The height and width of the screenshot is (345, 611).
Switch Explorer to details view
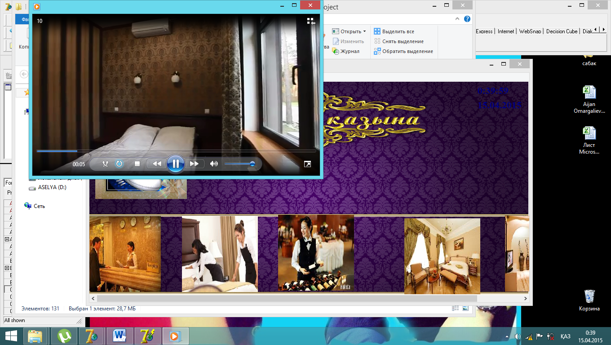point(456,309)
